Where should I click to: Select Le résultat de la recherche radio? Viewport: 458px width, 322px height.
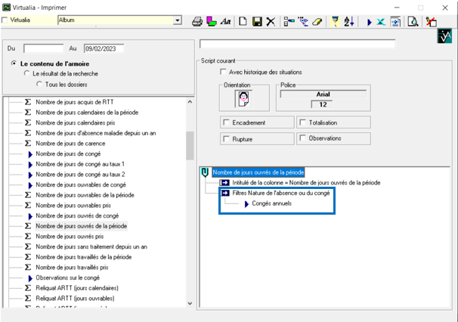(x=27, y=73)
